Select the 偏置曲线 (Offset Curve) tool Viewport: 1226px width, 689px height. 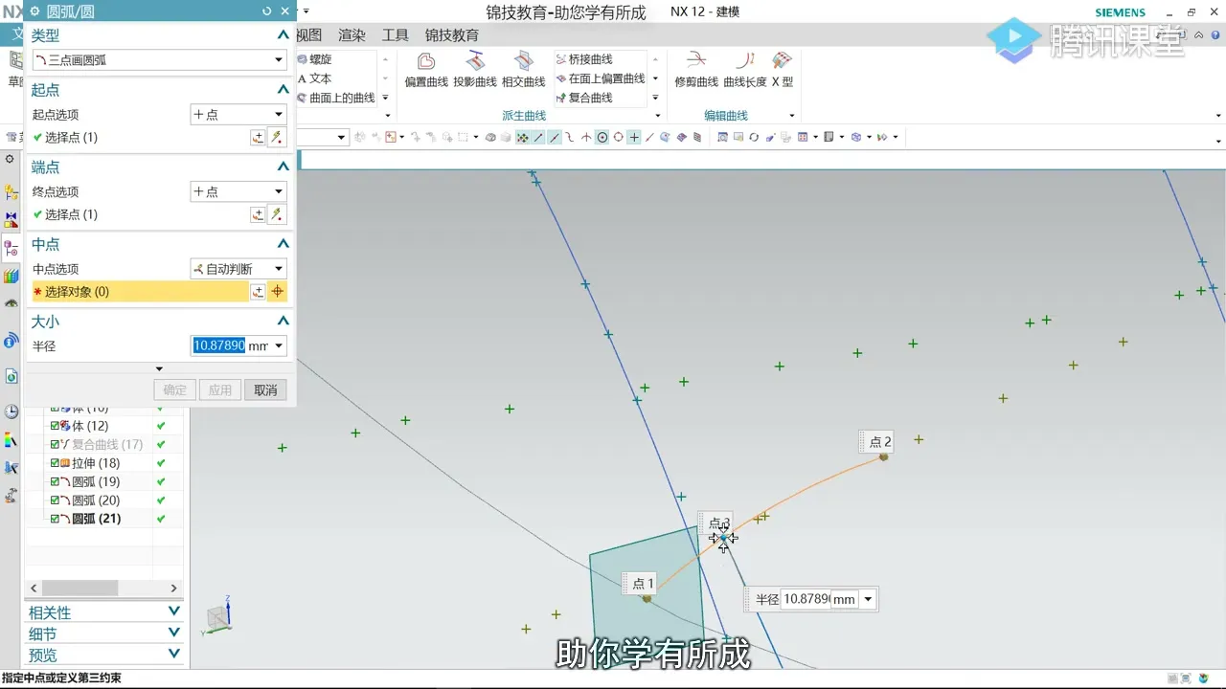[424, 67]
